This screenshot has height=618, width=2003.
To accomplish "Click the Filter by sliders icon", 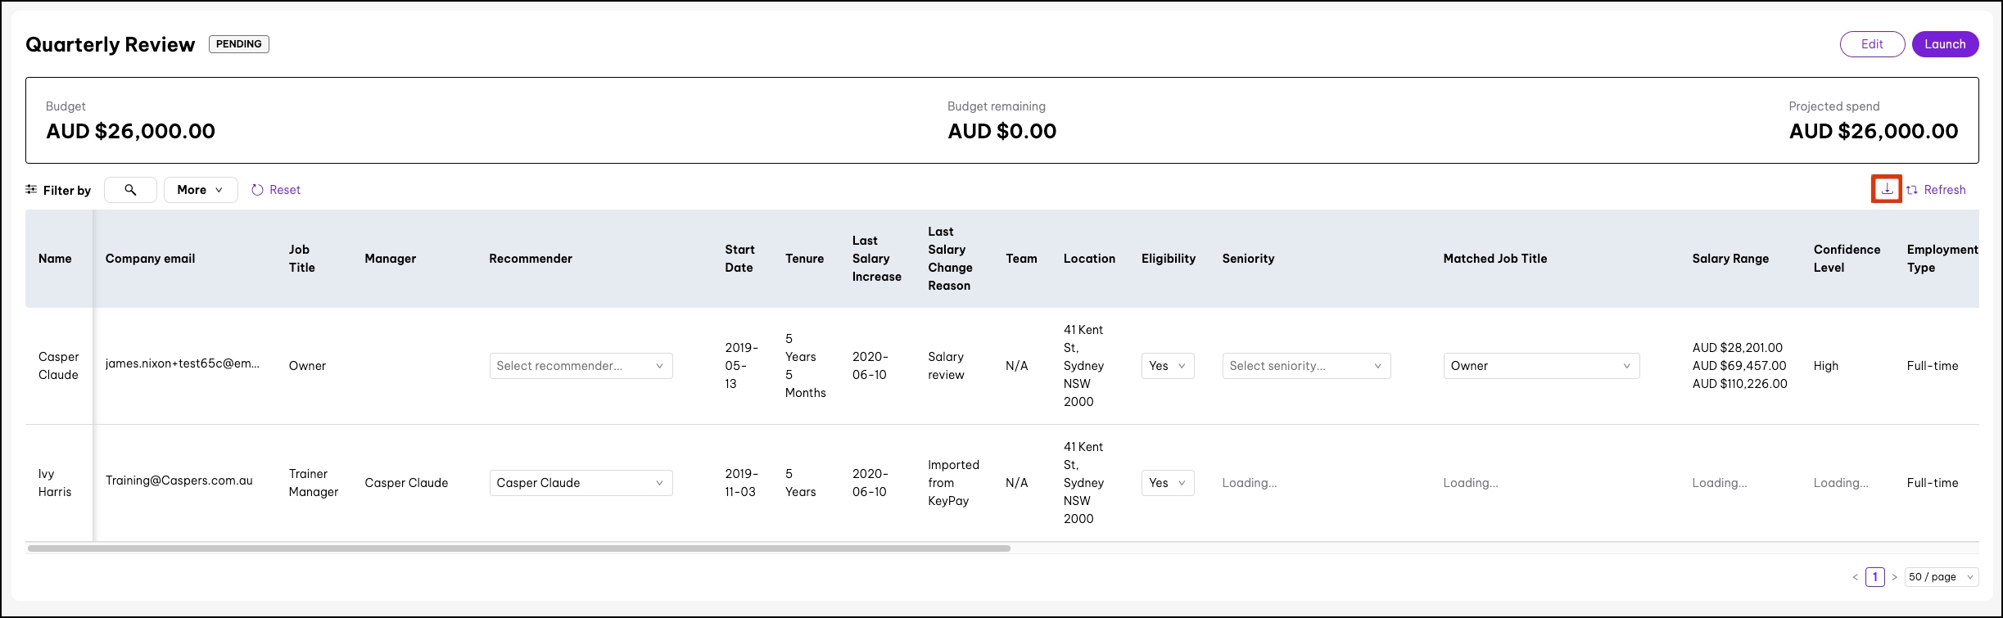I will click(x=31, y=190).
